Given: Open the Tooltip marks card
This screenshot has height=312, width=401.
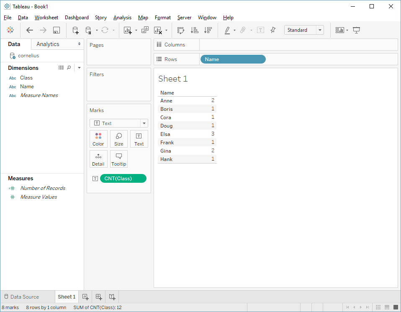Looking at the screenshot, I should point(118,159).
